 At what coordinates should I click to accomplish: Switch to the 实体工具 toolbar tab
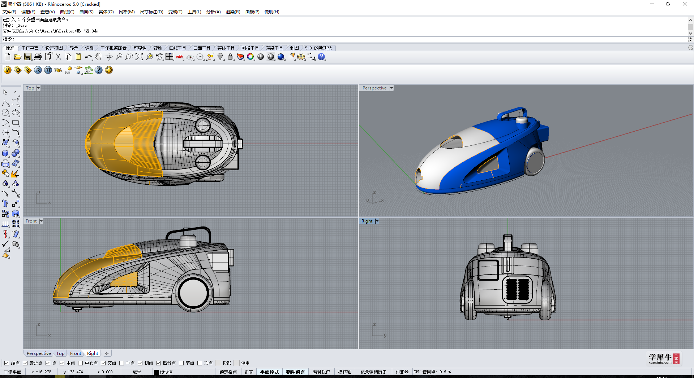coord(226,48)
